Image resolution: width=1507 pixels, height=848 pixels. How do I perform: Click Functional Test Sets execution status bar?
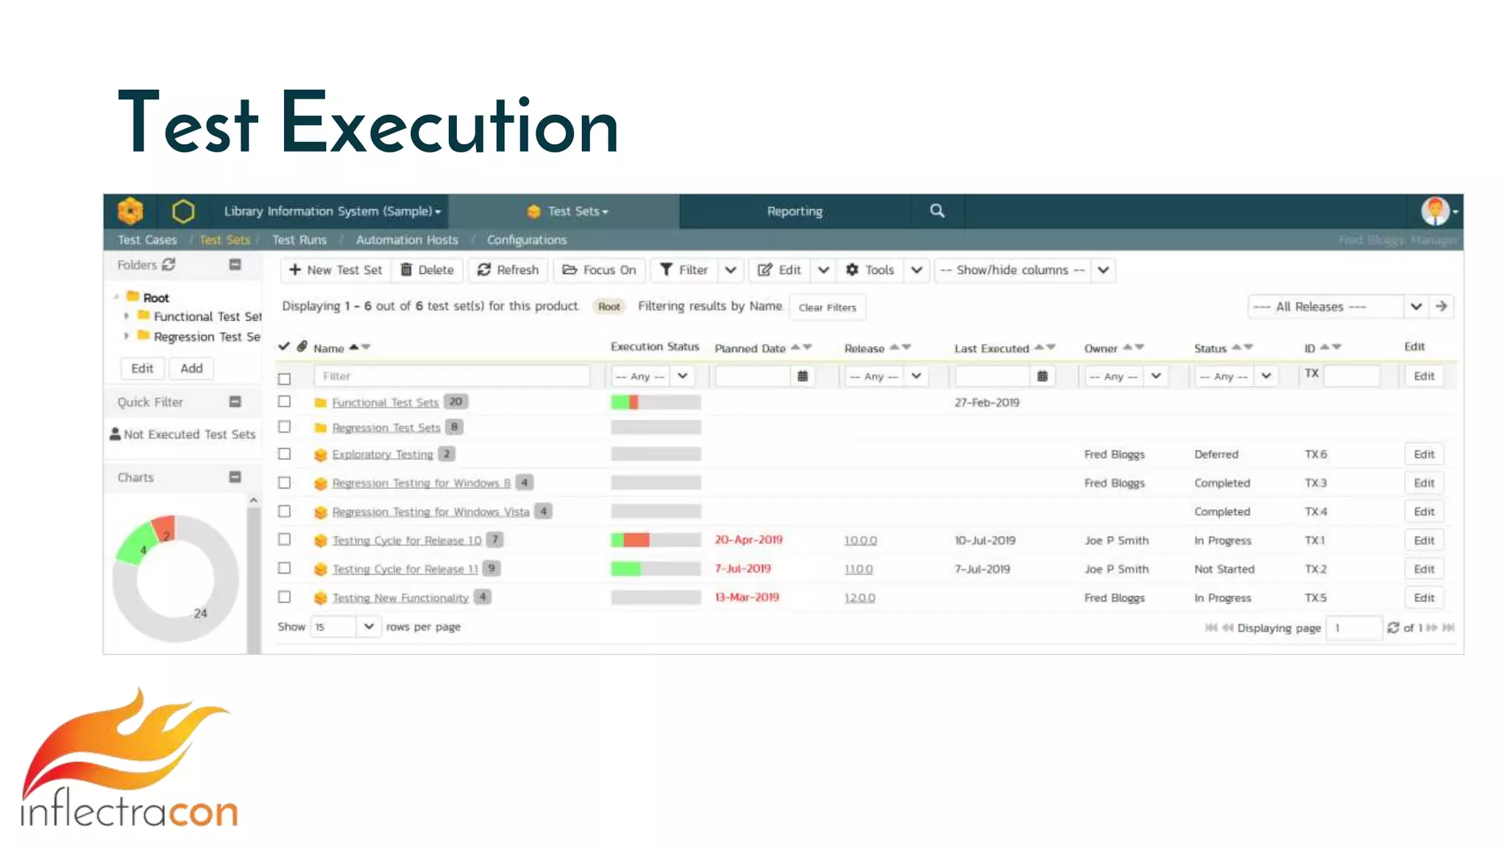[x=656, y=402]
